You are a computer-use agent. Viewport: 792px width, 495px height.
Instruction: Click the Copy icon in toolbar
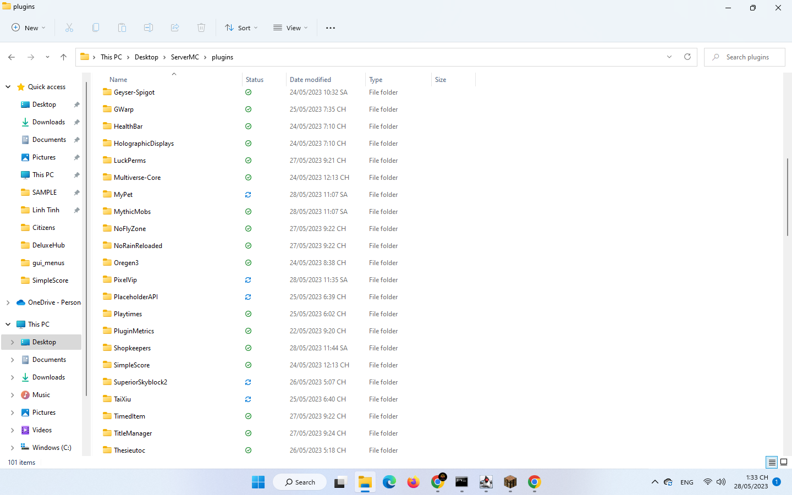pos(96,28)
